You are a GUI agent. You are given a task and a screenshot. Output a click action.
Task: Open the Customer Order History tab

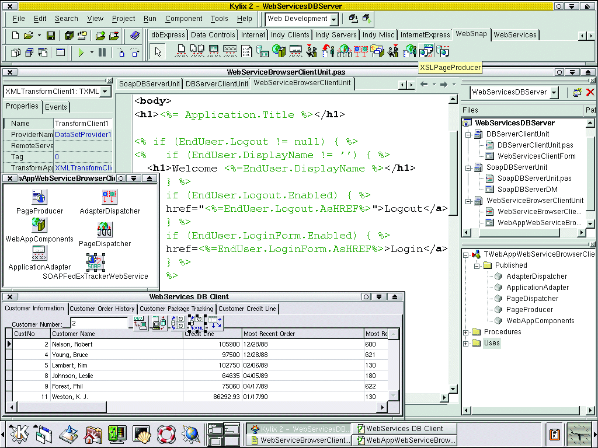(102, 309)
